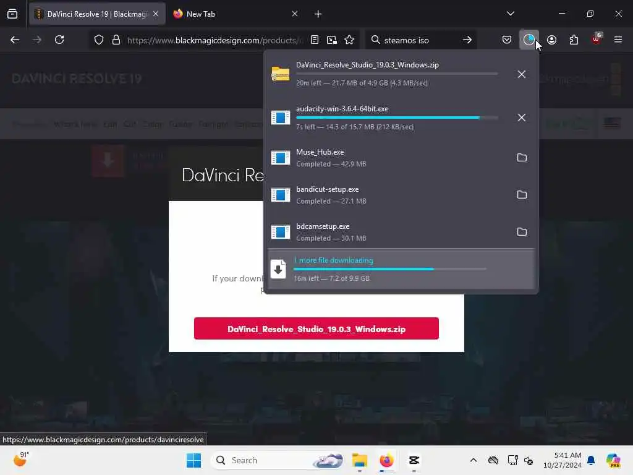The image size is (633, 475).
Task: Click the DaVinci zip download progress bar
Action: point(397,74)
